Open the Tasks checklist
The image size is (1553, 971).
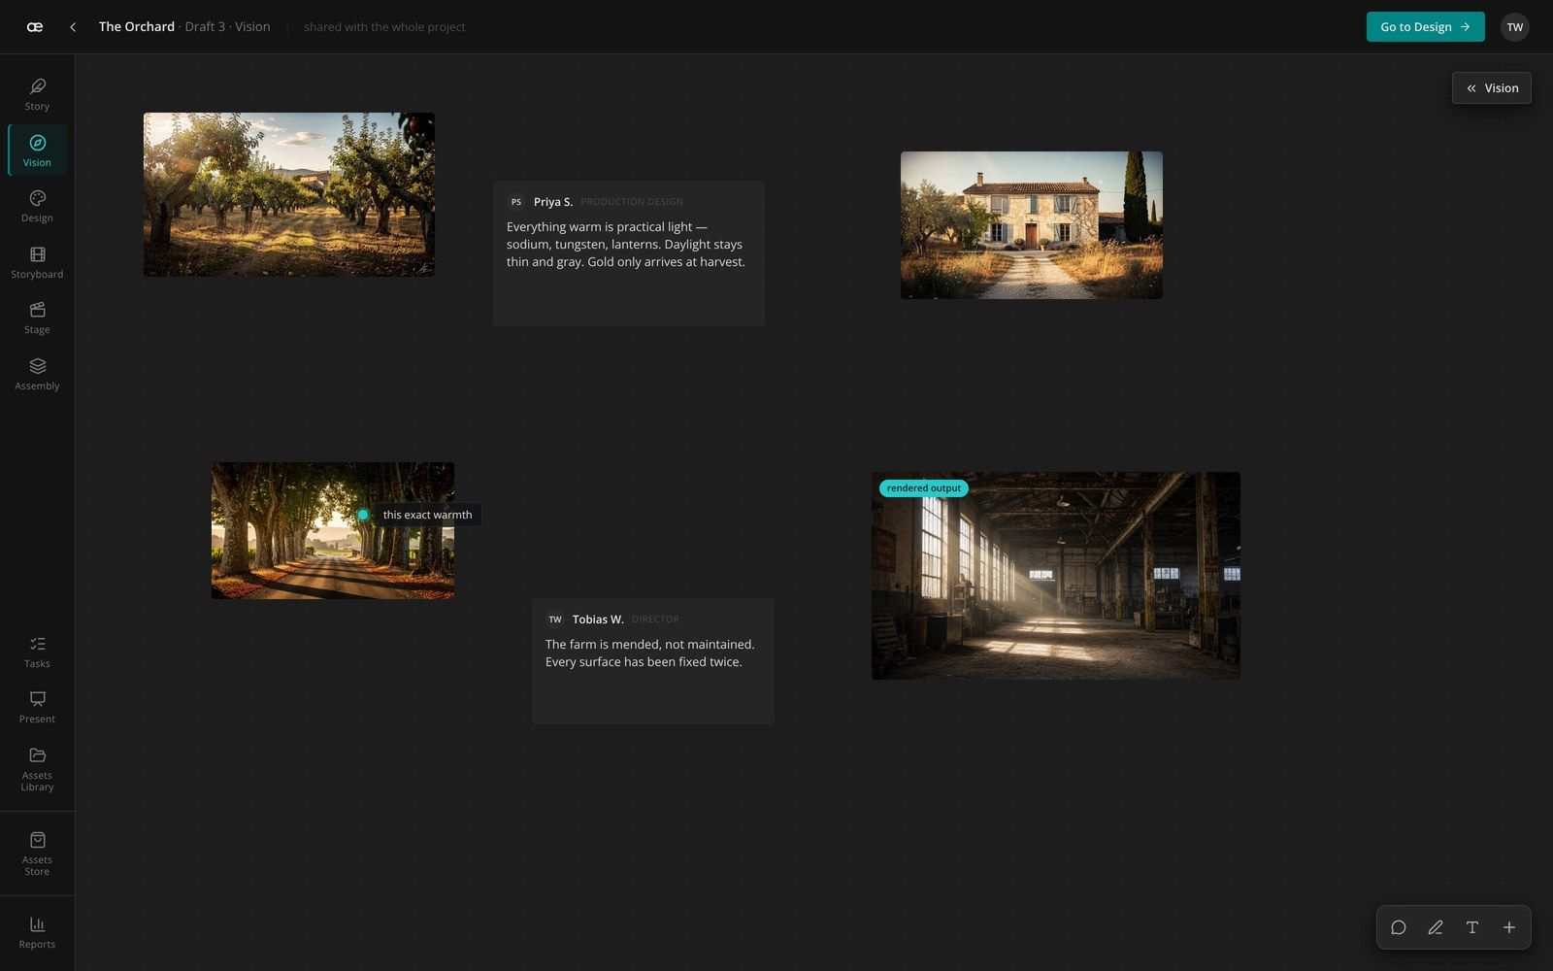(x=37, y=652)
